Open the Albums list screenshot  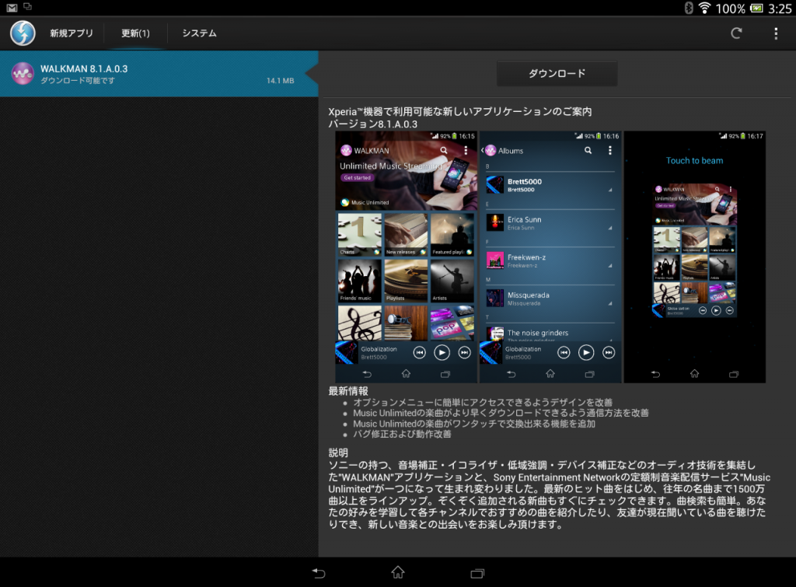point(550,257)
